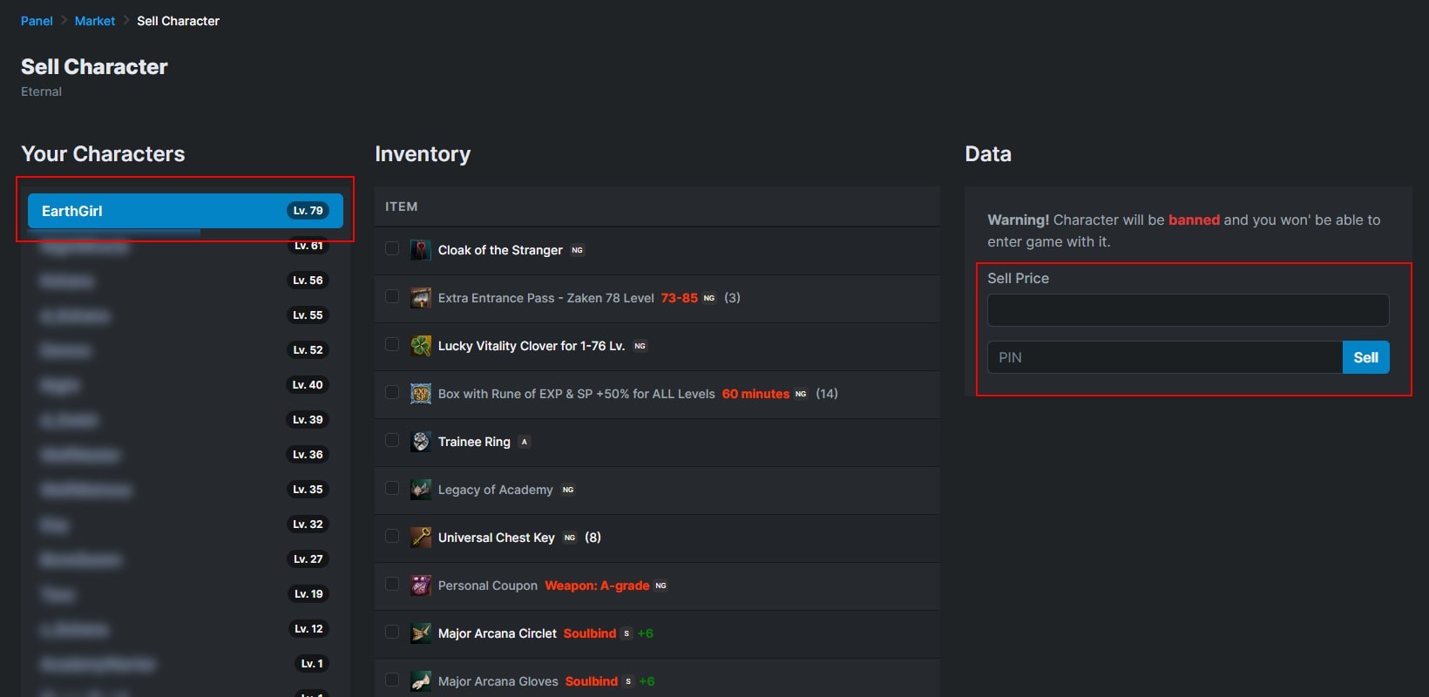Click the Major Arcana Circlet icon

(x=421, y=633)
